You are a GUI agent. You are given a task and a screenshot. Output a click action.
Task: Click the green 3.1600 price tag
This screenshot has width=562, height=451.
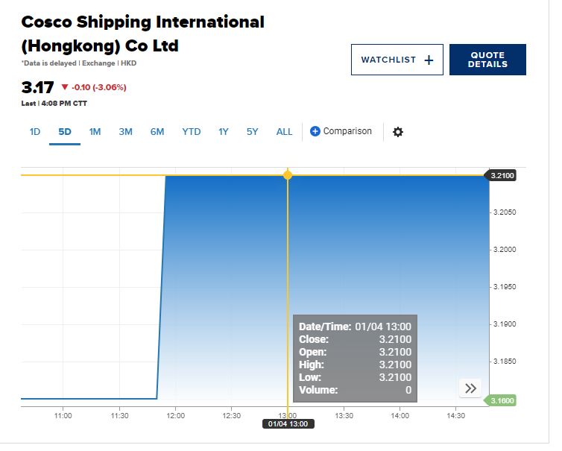pos(500,400)
